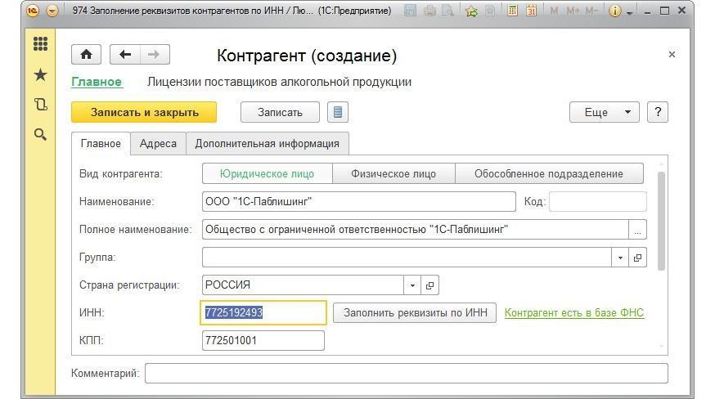Switch to the Адреса tab
Screen dimensions: 715x399
158,143
